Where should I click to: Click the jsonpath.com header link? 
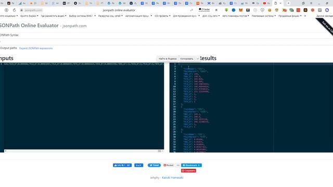point(74,26)
